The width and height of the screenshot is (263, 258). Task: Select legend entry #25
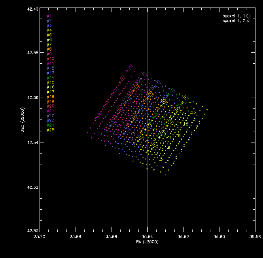[x=50, y=130]
